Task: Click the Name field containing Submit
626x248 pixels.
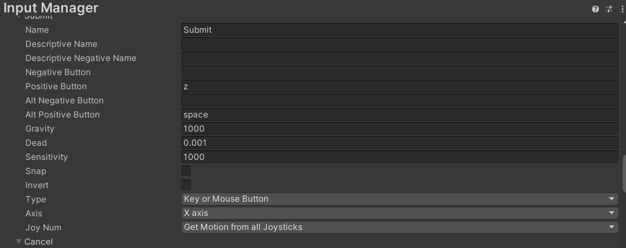Action: click(400, 30)
